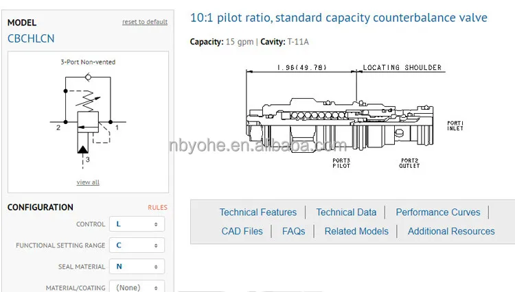Open the Technical Data tab
This screenshot has height=292, width=515.
346,212
